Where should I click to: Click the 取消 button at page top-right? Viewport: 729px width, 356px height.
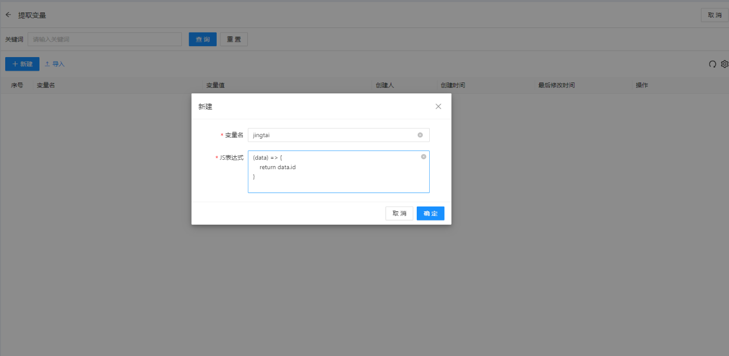[714, 15]
